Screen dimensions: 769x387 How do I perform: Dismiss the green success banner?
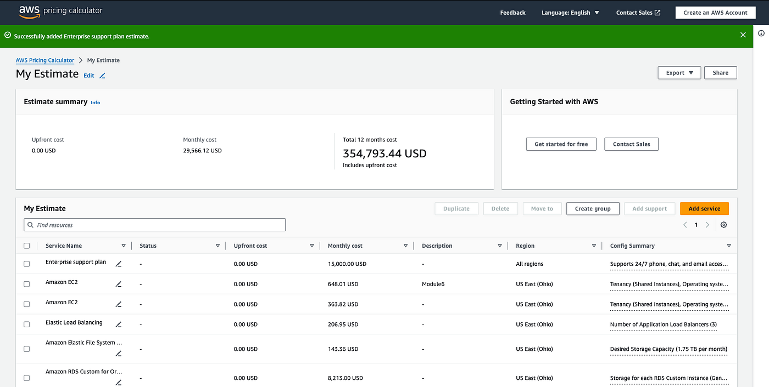[x=743, y=35]
